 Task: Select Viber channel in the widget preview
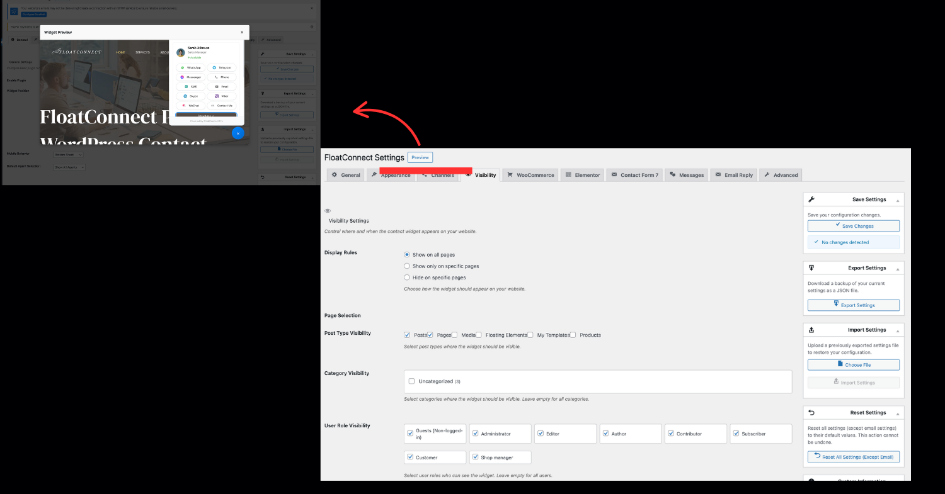tap(222, 96)
